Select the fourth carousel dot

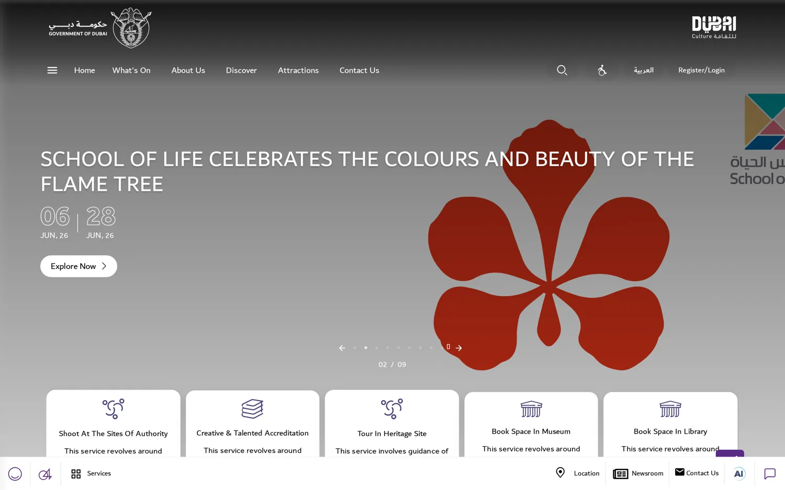[x=388, y=348]
